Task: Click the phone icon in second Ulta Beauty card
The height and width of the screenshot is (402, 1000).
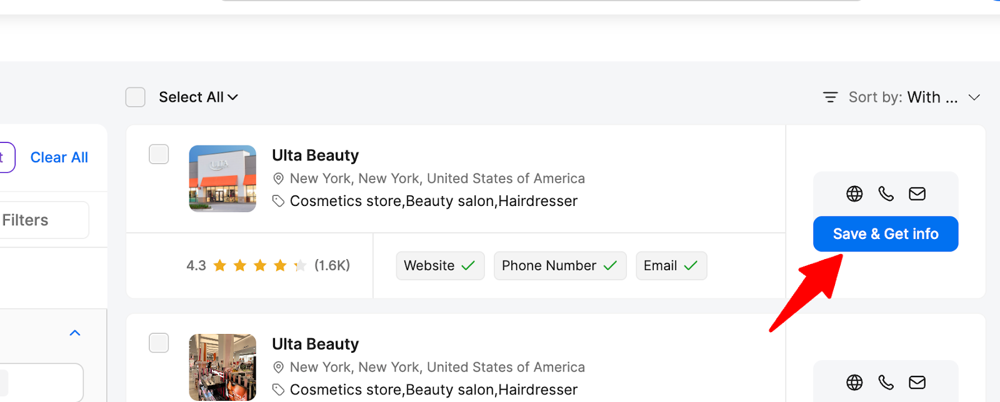Action: (886, 383)
